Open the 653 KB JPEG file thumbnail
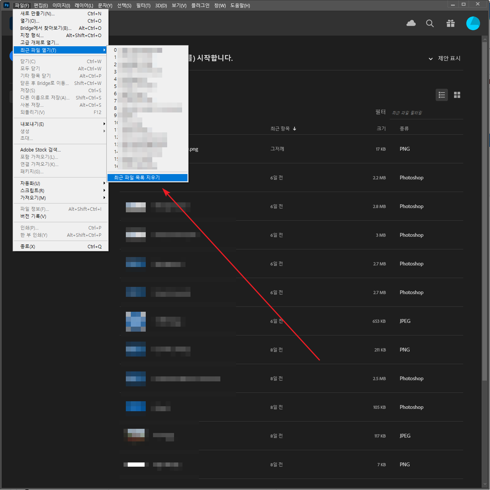Screen dimensions: 490x490 point(136,321)
